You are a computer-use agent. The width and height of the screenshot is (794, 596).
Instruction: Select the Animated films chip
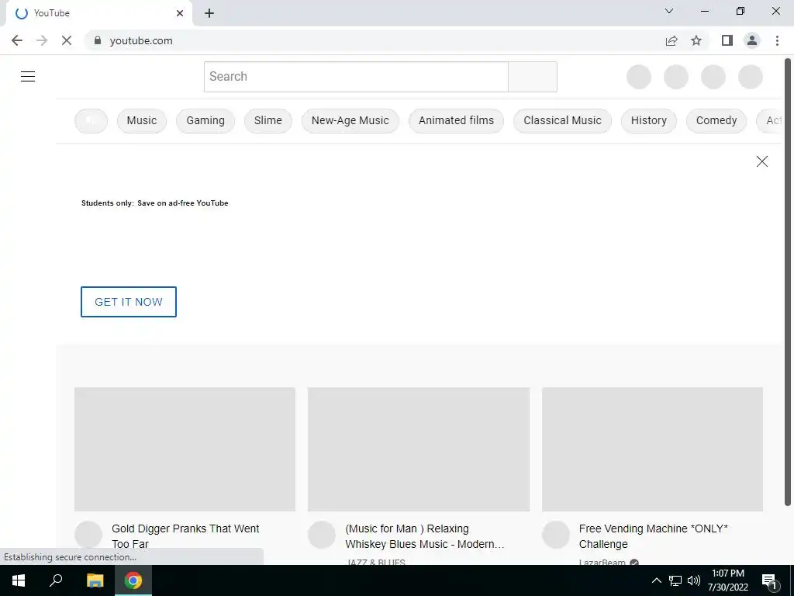point(456,120)
